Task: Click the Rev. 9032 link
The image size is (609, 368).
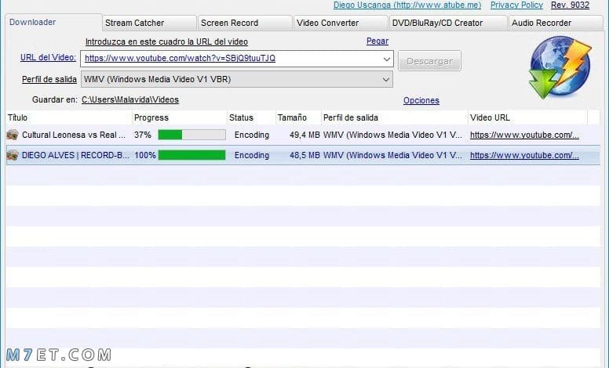Action: point(570,5)
